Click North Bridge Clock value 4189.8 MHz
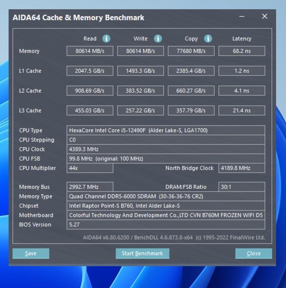The image size is (286, 288). point(242,168)
